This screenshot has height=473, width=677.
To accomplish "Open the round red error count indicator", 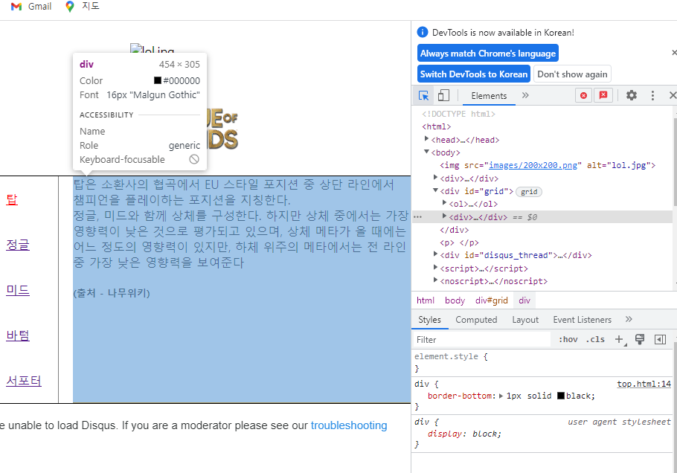I will [x=583, y=95].
